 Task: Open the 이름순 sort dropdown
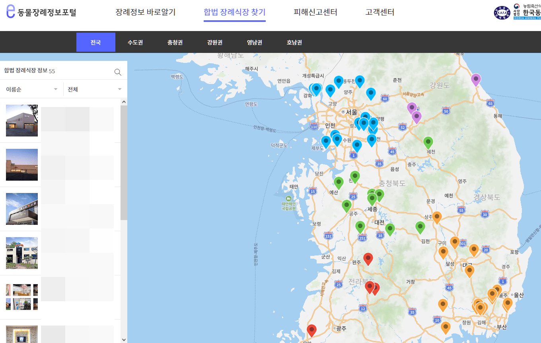pyautogui.click(x=32, y=90)
